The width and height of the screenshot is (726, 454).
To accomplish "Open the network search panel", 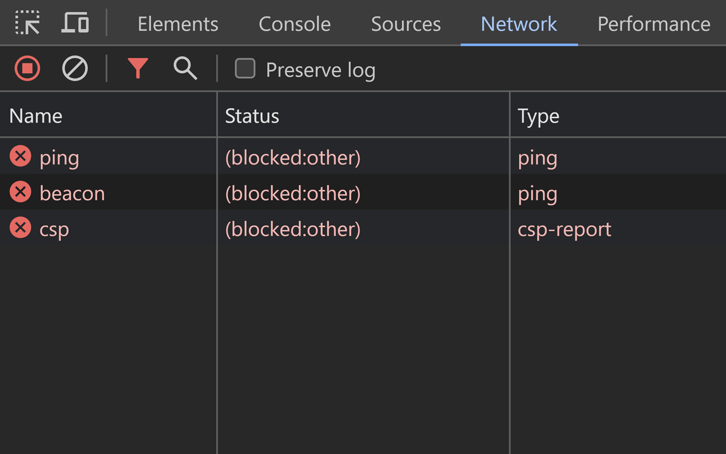I will tap(184, 69).
